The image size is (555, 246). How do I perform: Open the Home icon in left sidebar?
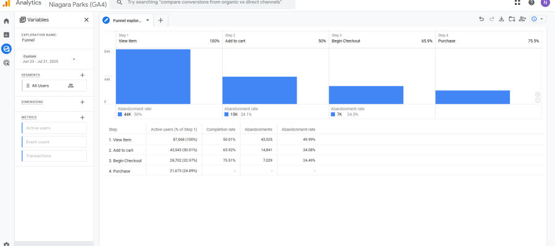(x=6, y=21)
